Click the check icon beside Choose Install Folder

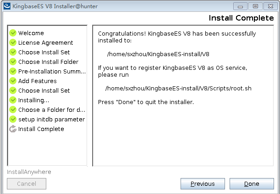[x=13, y=62]
